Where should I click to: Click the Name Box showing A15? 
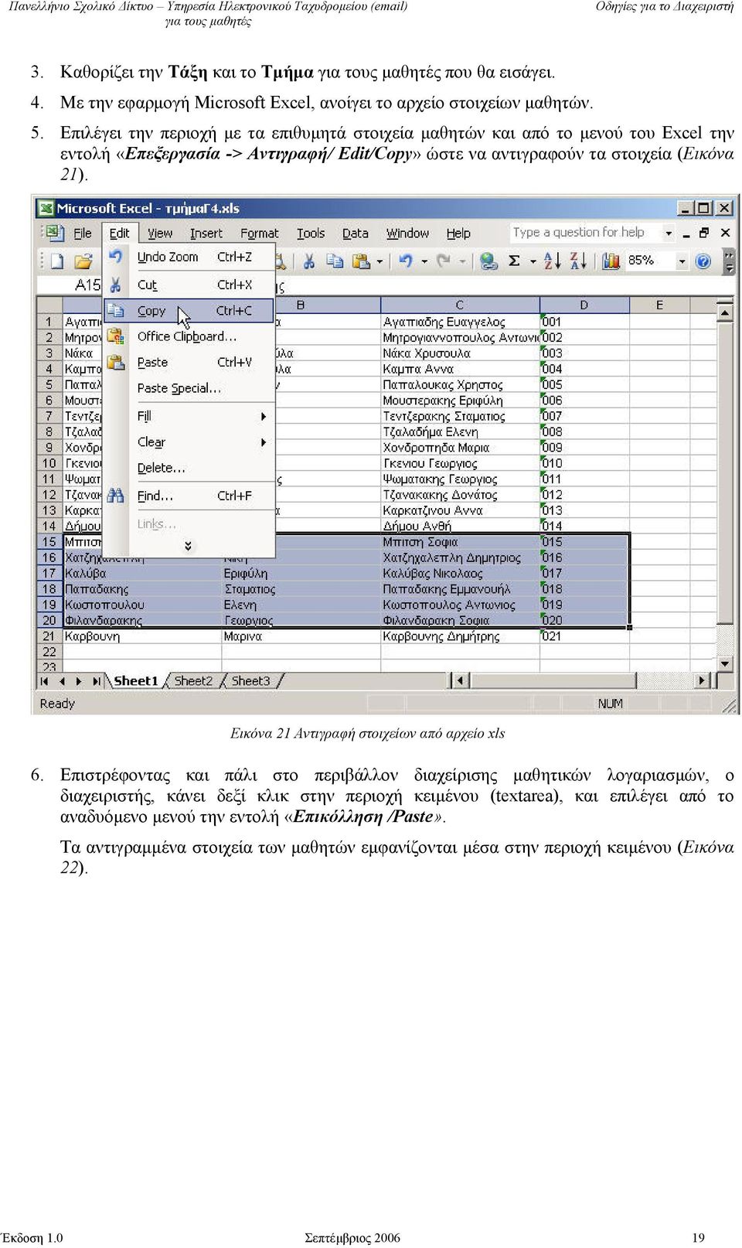(x=71, y=285)
